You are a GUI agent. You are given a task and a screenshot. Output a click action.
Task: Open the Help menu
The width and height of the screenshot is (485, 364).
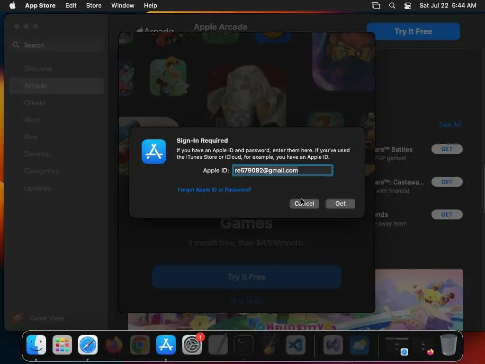click(x=150, y=6)
